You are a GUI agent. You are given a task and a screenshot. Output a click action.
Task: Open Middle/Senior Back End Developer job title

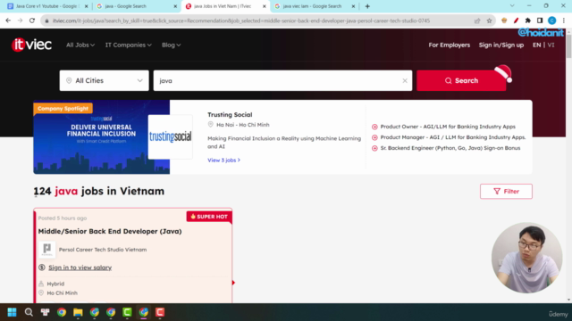(x=110, y=231)
